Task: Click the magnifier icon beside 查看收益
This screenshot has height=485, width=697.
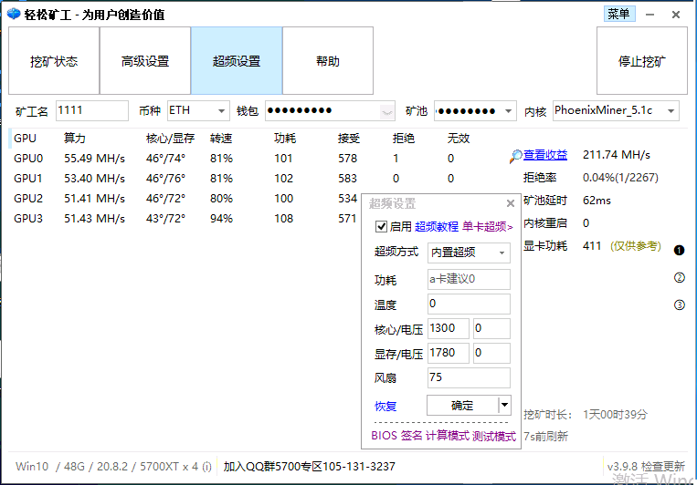Action: (516, 156)
